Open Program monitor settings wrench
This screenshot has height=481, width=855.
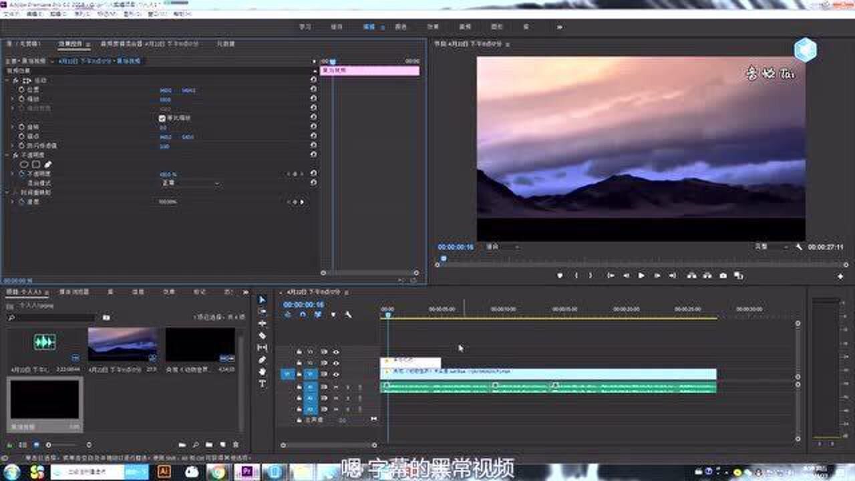(799, 247)
